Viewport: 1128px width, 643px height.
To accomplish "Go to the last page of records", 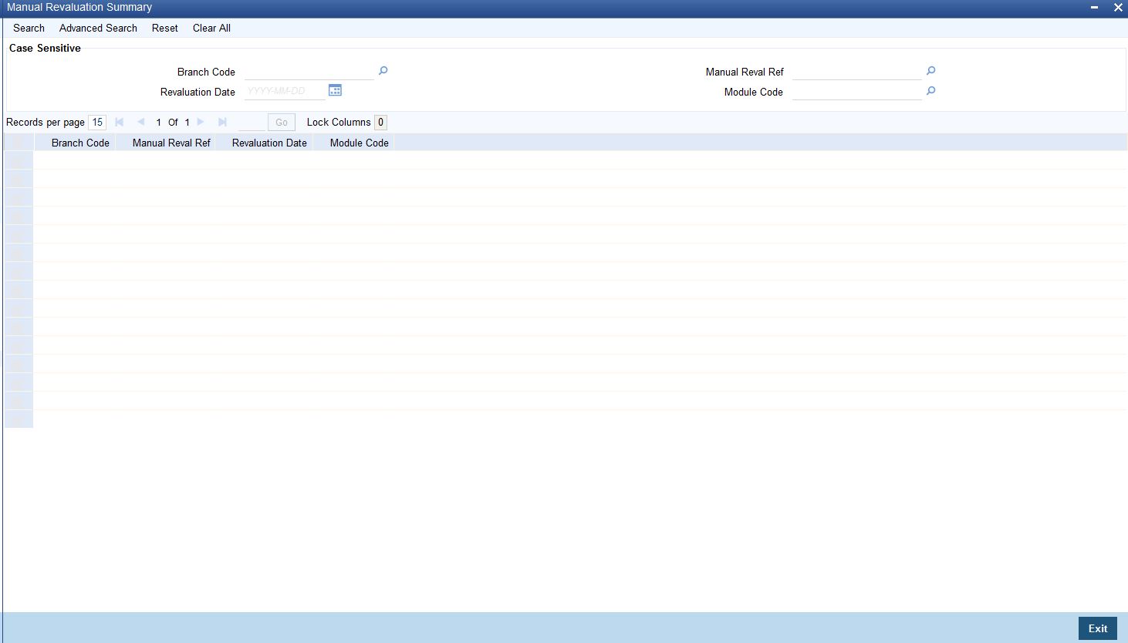I will [222, 122].
